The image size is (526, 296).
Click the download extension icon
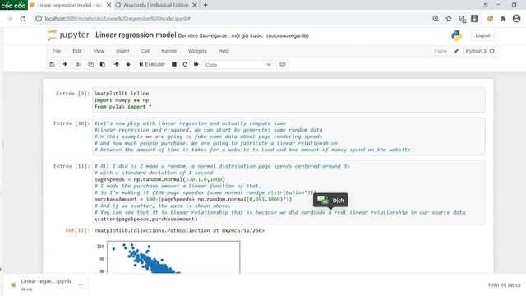(474, 19)
